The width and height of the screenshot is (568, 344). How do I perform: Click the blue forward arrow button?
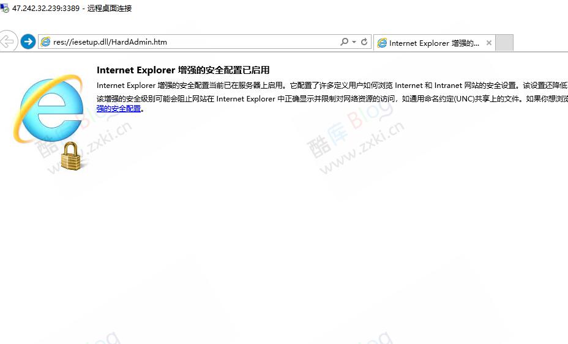tap(28, 42)
